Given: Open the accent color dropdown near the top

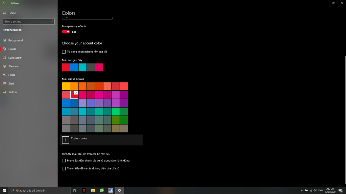Looking at the screenshot, I should point(87,16).
